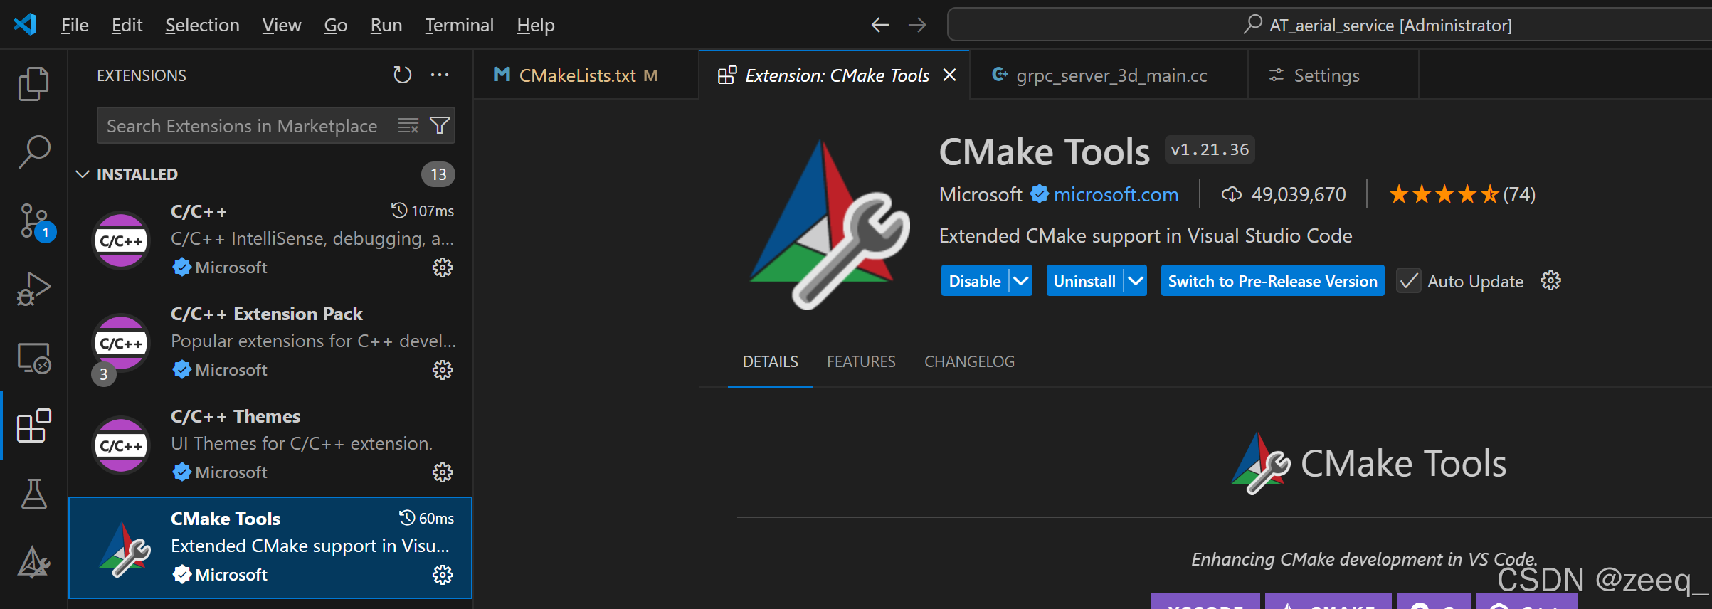Open the Selection menu
This screenshot has height=609, width=1712.
click(202, 26)
